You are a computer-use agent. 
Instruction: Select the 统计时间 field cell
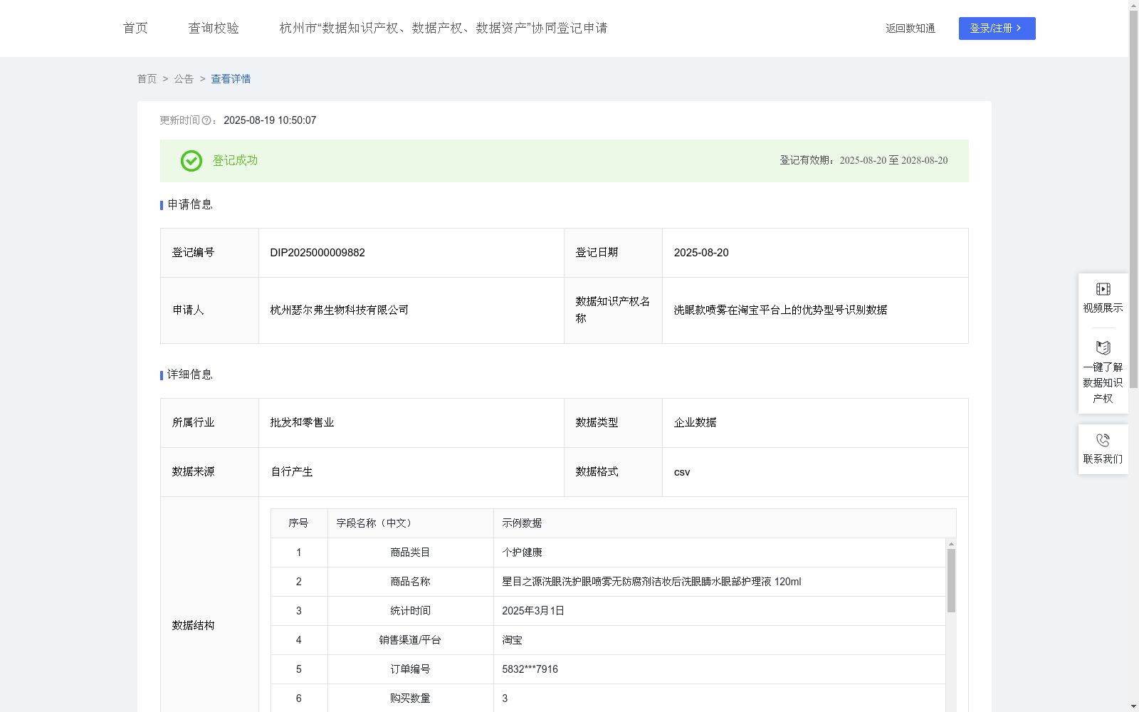410,611
